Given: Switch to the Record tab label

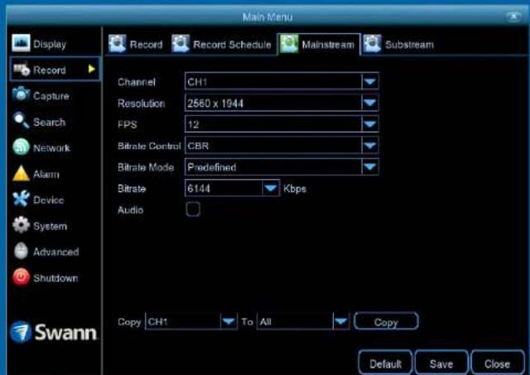Looking at the screenshot, I should pyautogui.click(x=146, y=45).
